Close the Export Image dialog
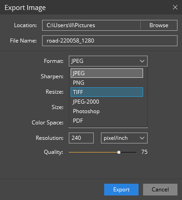This screenshot has width=182, height=200. (x=175, y=7)
